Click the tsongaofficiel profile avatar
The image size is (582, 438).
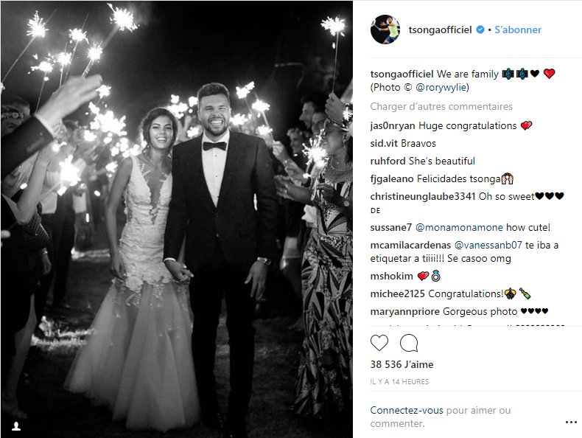tap(385, 29)
